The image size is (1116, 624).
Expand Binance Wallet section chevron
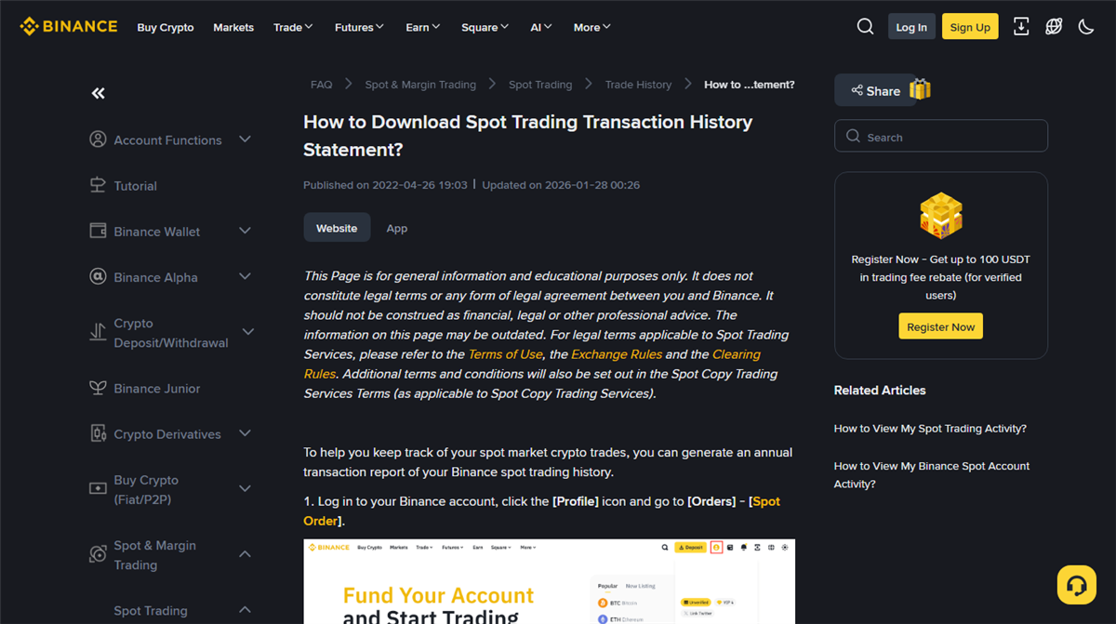click(245, 231)
